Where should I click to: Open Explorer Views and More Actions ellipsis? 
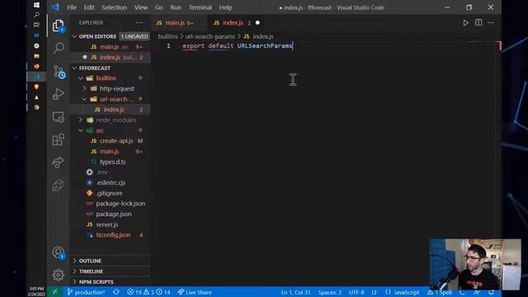tap(139, 22)
